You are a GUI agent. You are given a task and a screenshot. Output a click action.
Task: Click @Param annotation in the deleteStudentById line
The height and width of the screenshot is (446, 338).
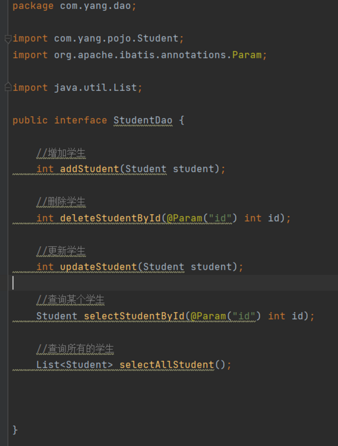(184, 218)
